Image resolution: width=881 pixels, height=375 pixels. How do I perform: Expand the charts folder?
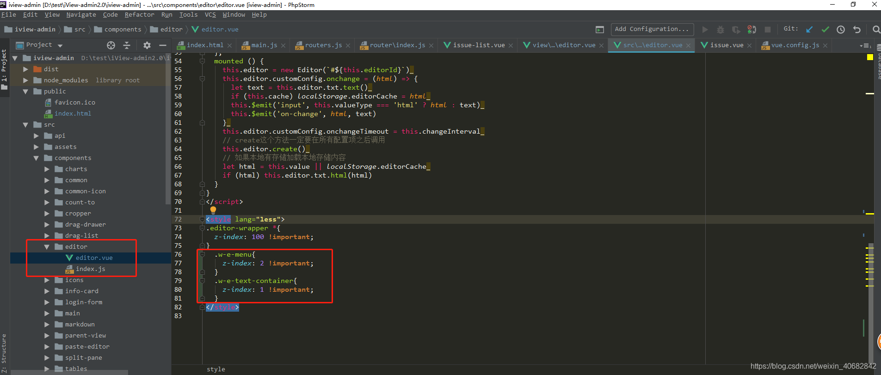[47, 169]
